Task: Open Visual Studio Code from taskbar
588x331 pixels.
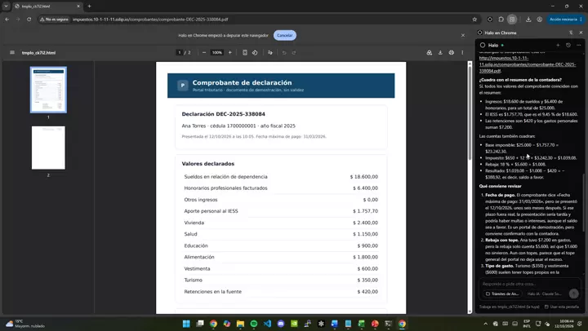Action: click(267, 324)
